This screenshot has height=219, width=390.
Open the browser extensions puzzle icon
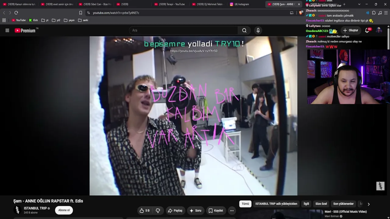point(374,13)
